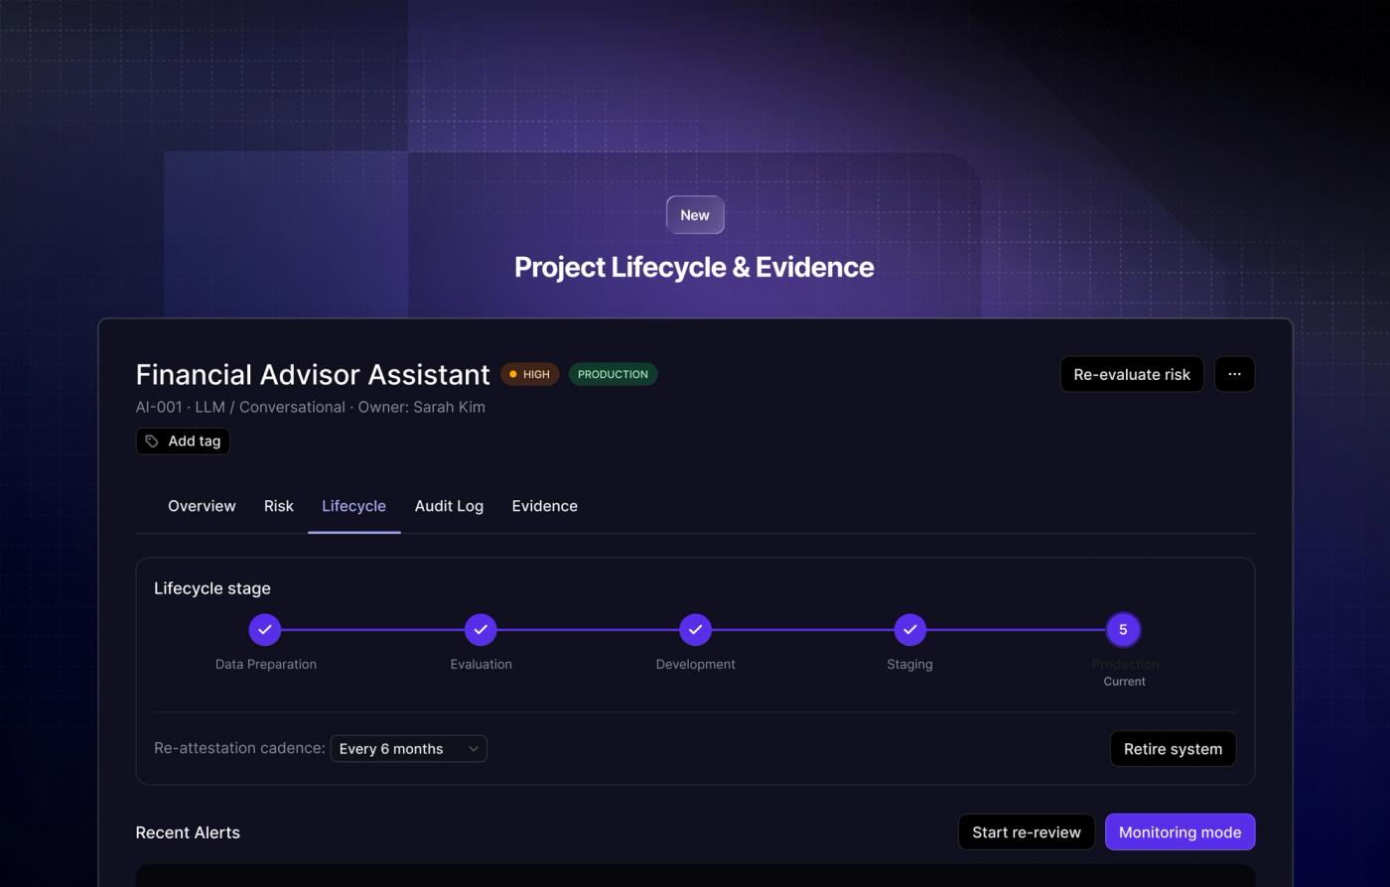Image resolution: width=1390 pixels, height=887 pixels.
Task: Click the tag icon in Add tag
Action: [x=152, y=442]
